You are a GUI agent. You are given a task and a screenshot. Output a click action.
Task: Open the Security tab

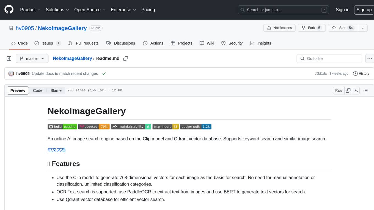click(232, 43)
